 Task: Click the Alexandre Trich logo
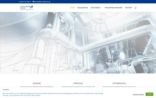tap(27, 8)
